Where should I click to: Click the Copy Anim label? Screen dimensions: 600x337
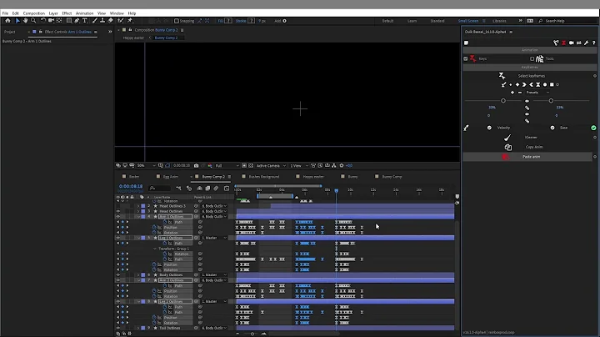(x=534, y=147)
